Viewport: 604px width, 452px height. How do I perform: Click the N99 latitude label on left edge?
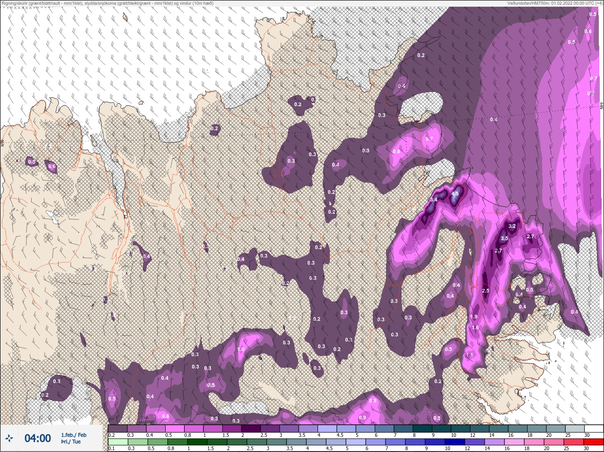click(x=2, y=142)
